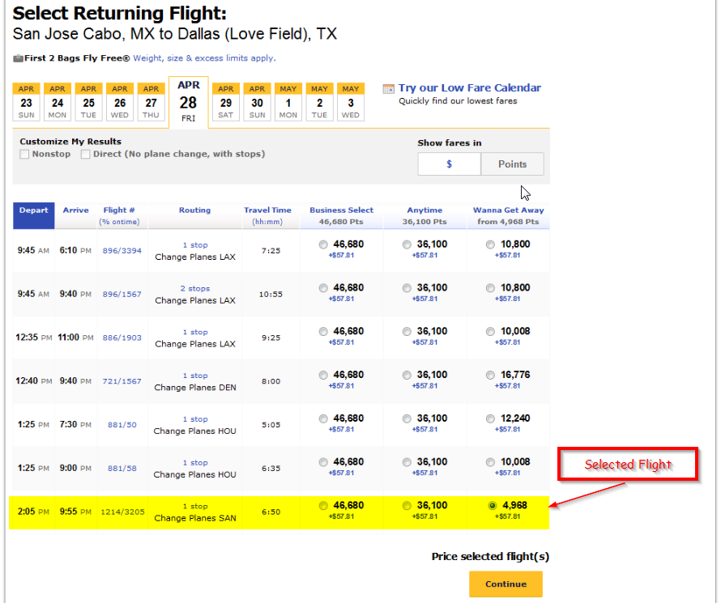Open flight number 886/1903 link
Screen dimensions: 721x603
click(x=122, y=338)
